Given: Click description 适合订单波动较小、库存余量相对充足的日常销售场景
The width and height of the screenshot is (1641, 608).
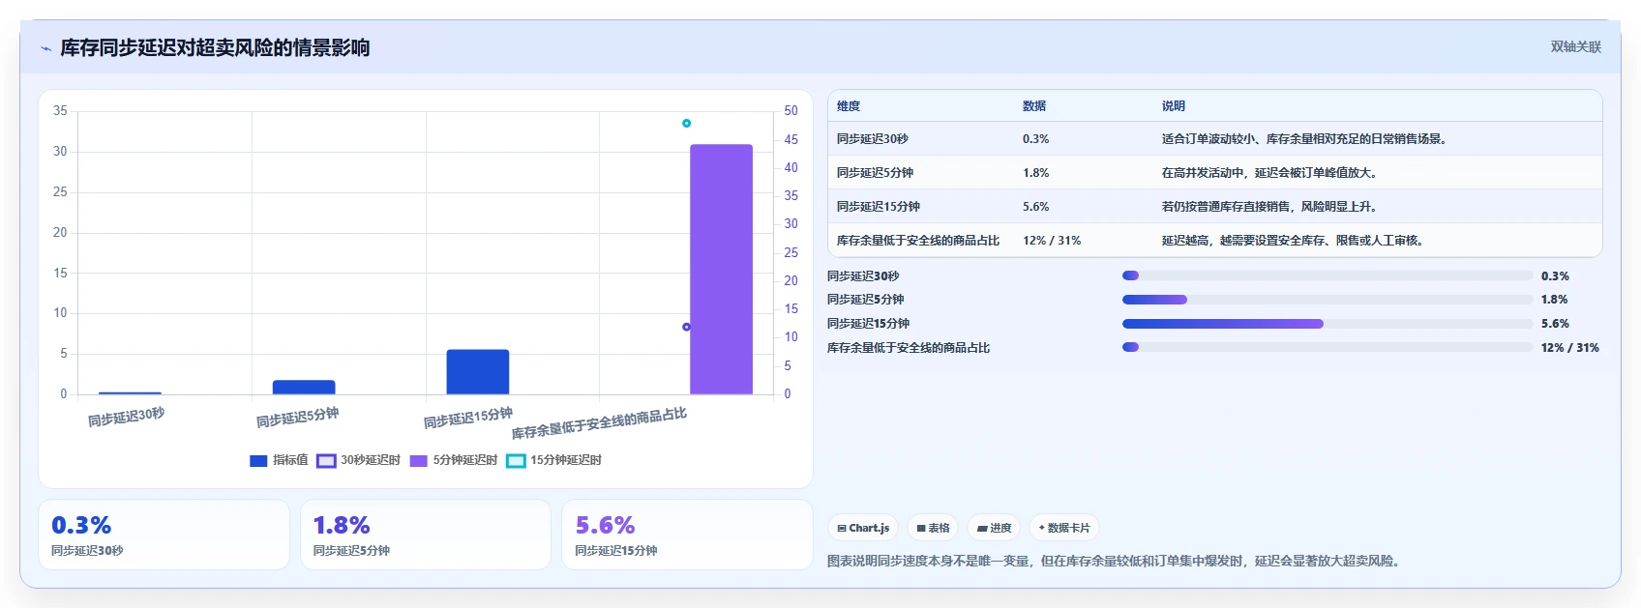Looking at the screenshot, I should pyautogui.click(x=1305, y=139).
